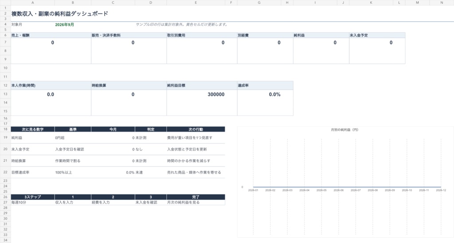
Task: Click column A header
Action: pyautogui.click(x=33, y=3)
